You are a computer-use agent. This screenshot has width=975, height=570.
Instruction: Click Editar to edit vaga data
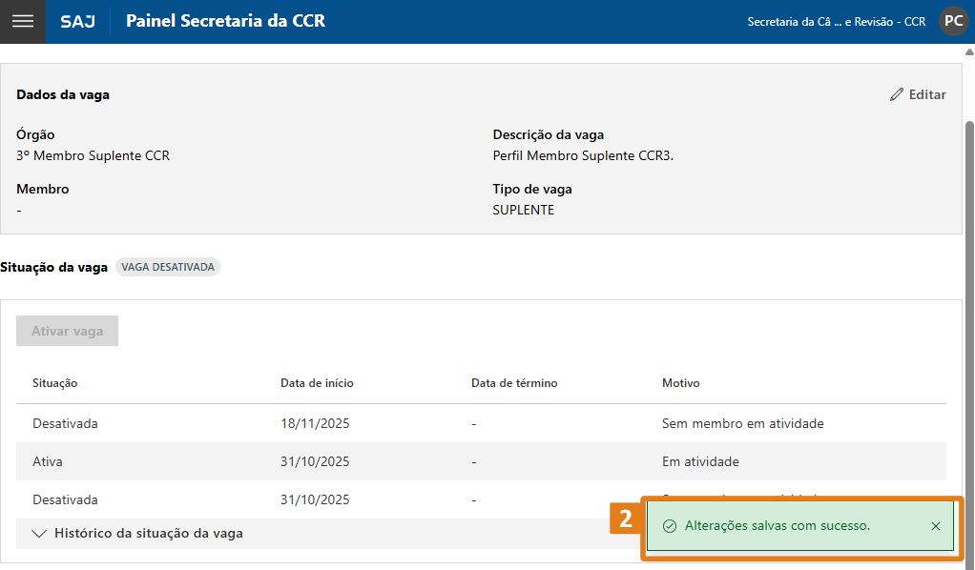point(918,94)
